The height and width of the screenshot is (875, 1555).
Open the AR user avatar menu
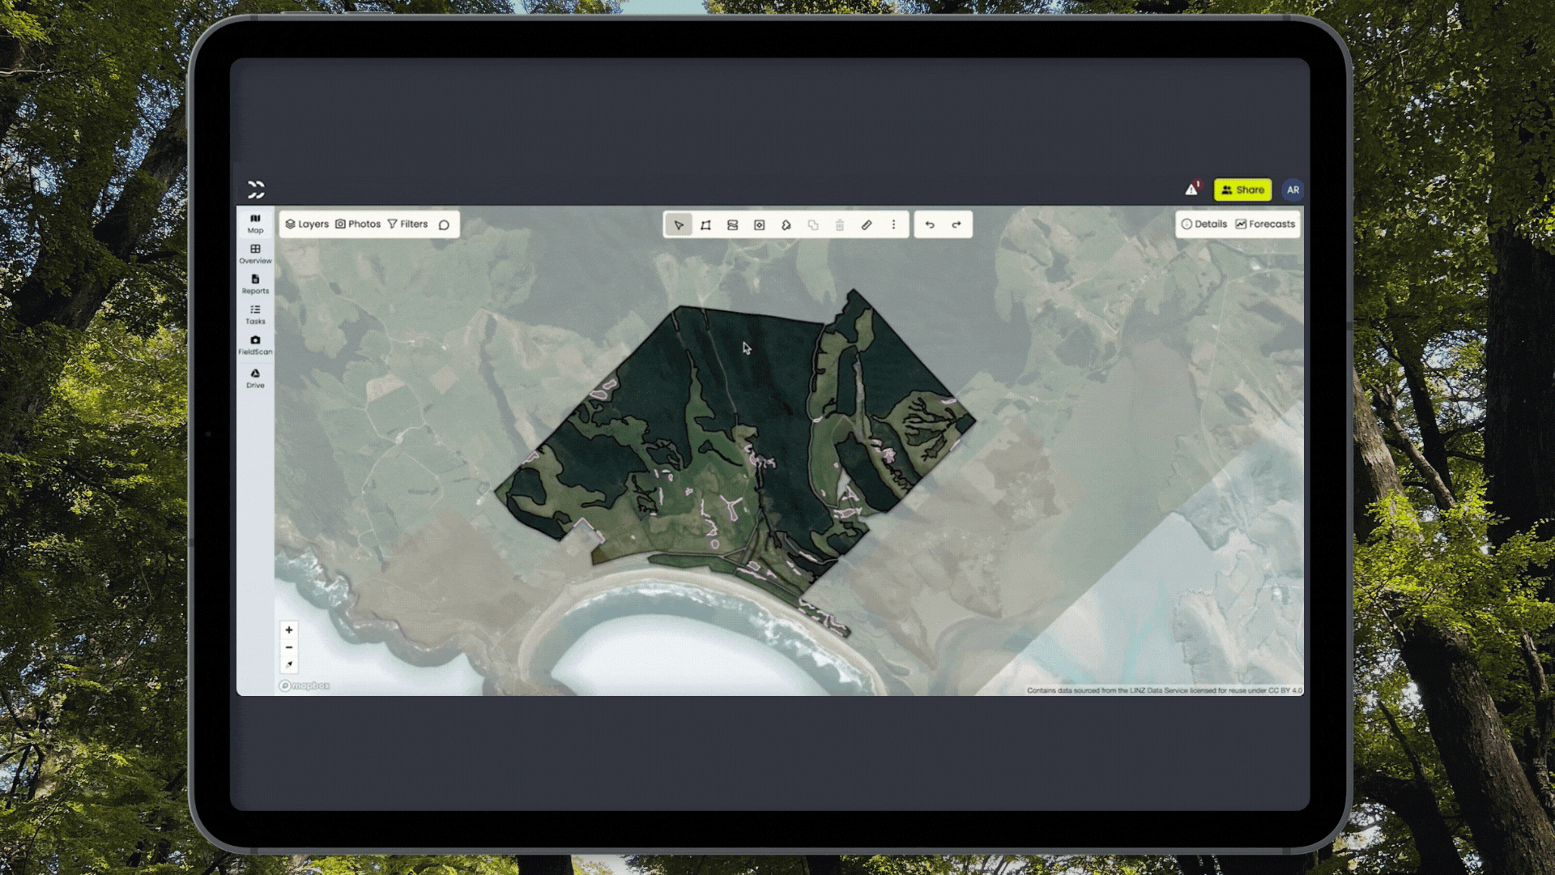point(1293,190)
